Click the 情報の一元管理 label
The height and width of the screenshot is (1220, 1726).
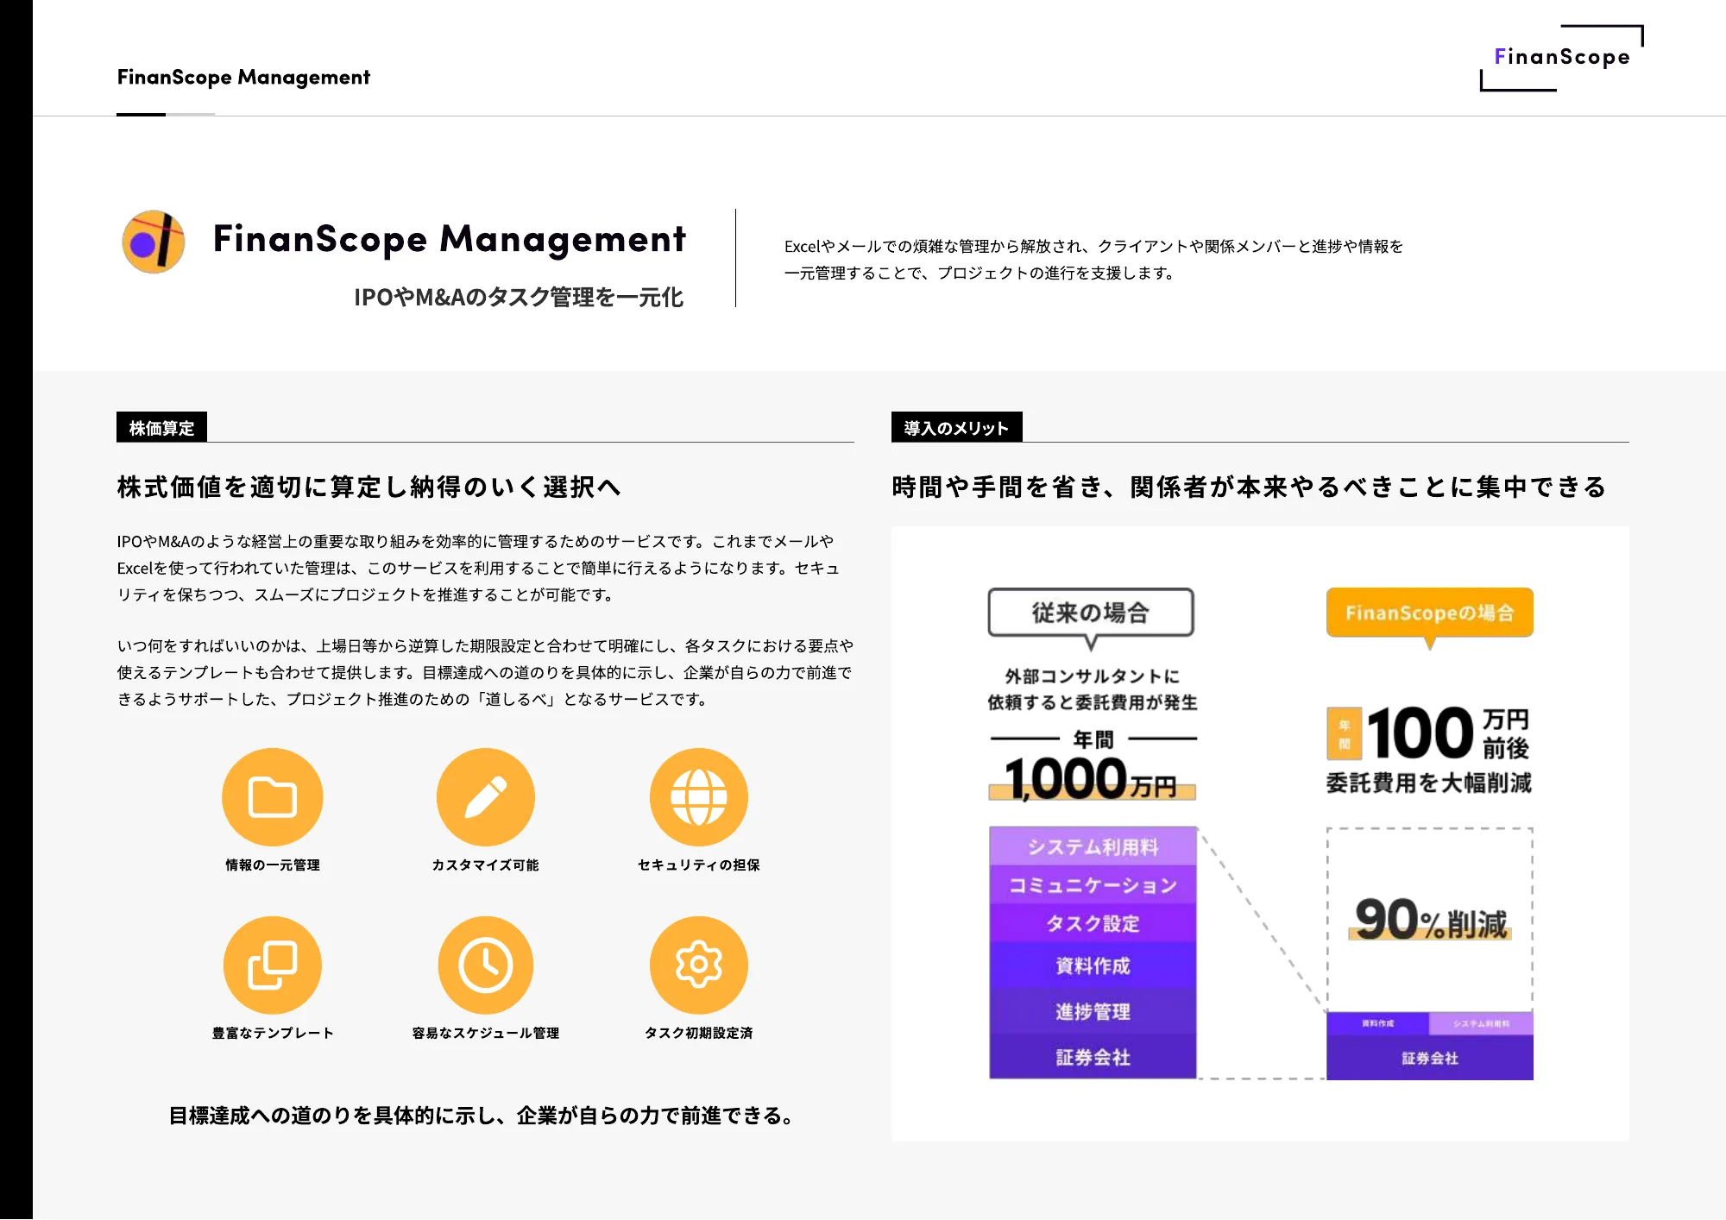coord(273,865)
